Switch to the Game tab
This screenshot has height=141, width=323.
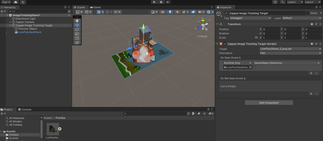click(x=95, y=7)
